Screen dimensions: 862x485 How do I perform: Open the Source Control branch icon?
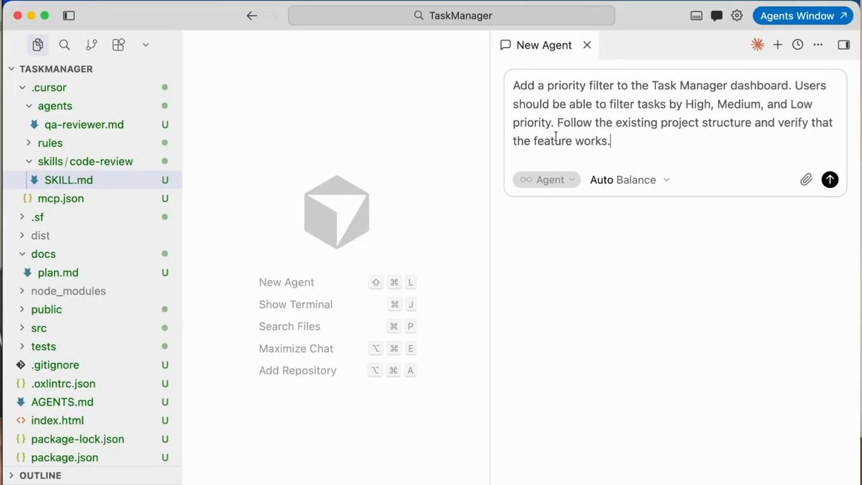92,44
